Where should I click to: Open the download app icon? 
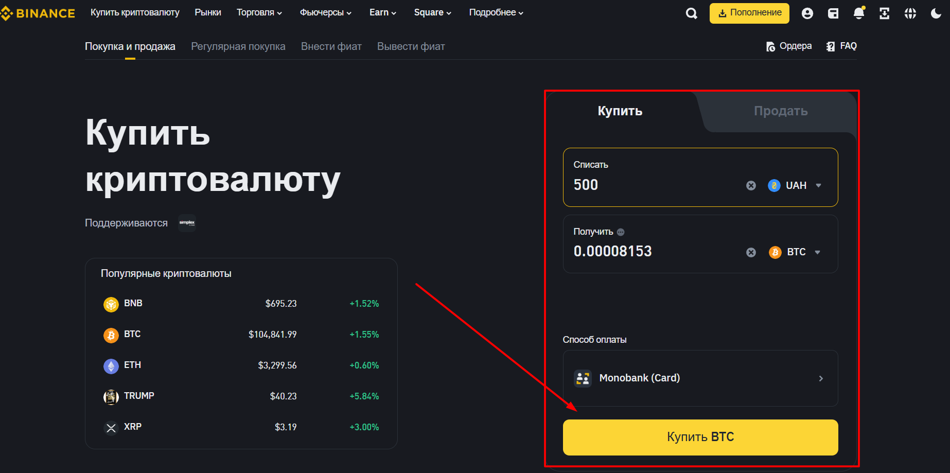click(885, 13)
